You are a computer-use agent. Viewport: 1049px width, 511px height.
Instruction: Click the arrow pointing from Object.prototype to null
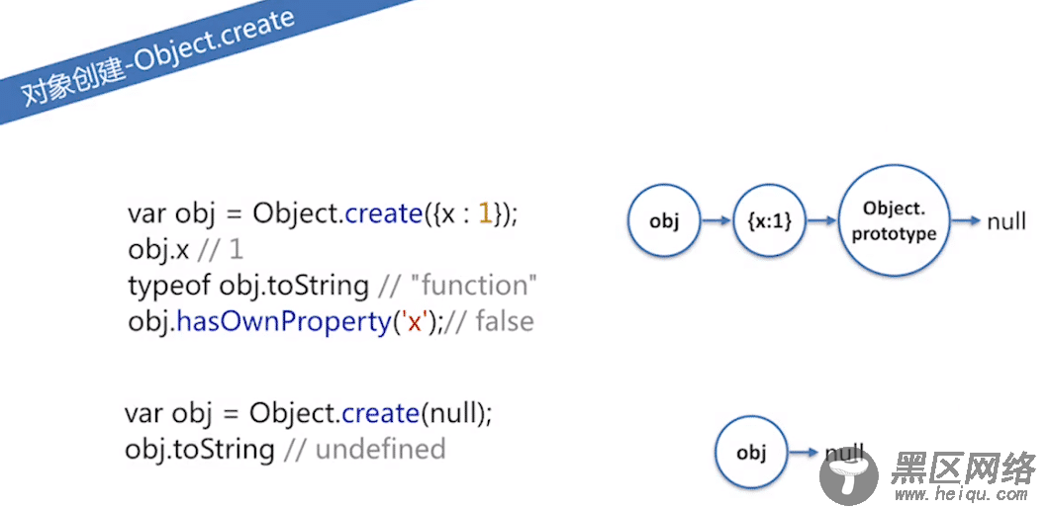click(967, 221)
